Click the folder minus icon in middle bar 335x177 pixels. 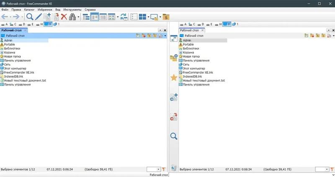pyautogui.click(x=174, y=58)
